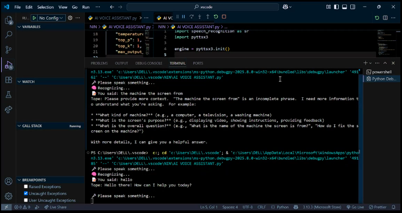Enable User Uncaught Exceptions breakpoint
The width and height of the screenshot is (402, 213).
click(26, 200)
